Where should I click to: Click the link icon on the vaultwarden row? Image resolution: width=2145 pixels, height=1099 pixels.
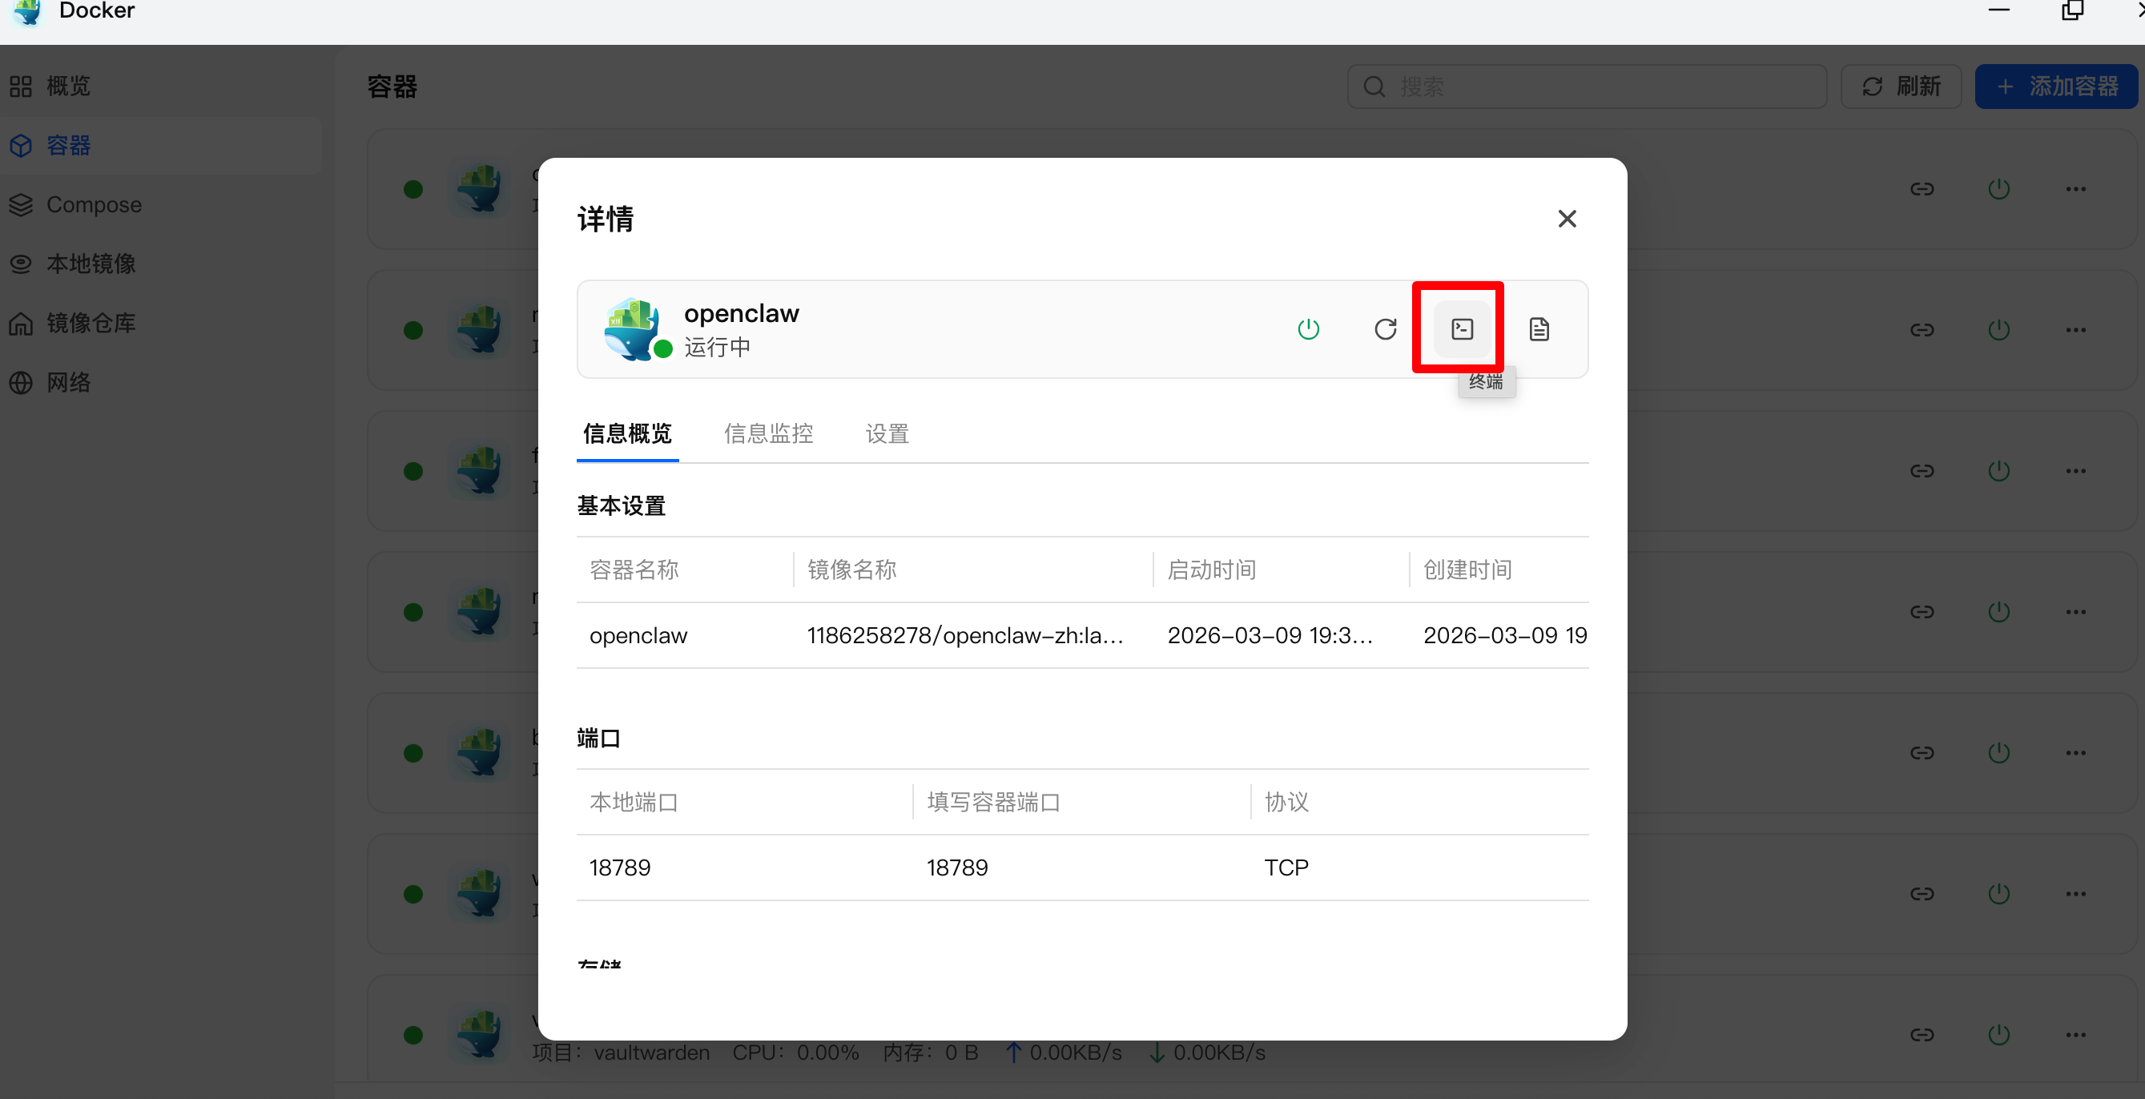tap(1921, 1035)
